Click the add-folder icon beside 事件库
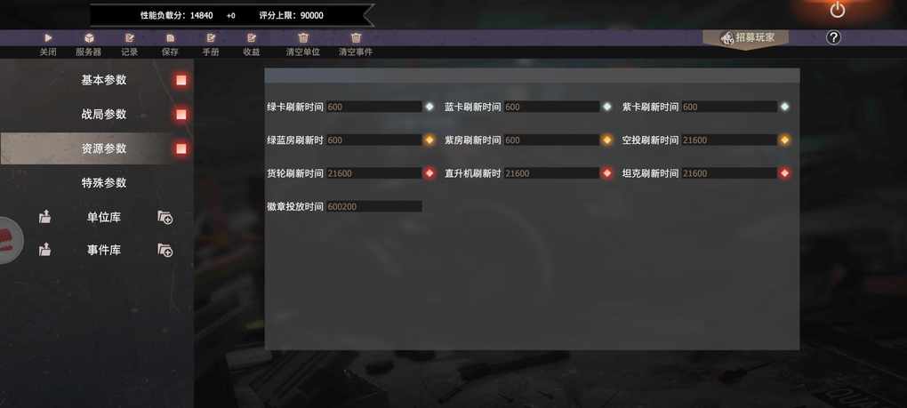Viewport: 907px width, 408px height. (x=165, y=250)
